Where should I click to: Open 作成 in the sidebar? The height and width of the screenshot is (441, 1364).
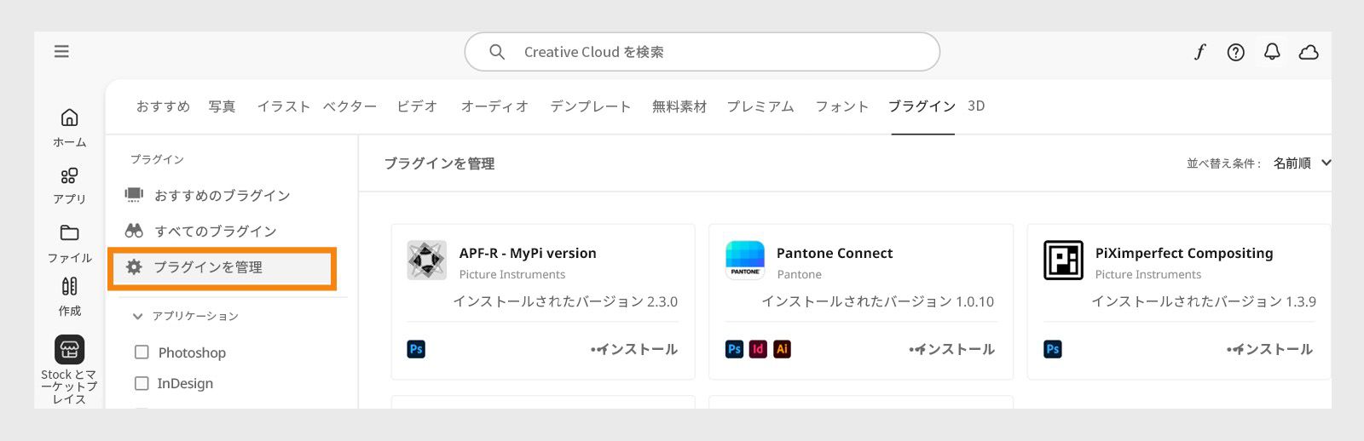pyautogui.click(x=70, y=297)
